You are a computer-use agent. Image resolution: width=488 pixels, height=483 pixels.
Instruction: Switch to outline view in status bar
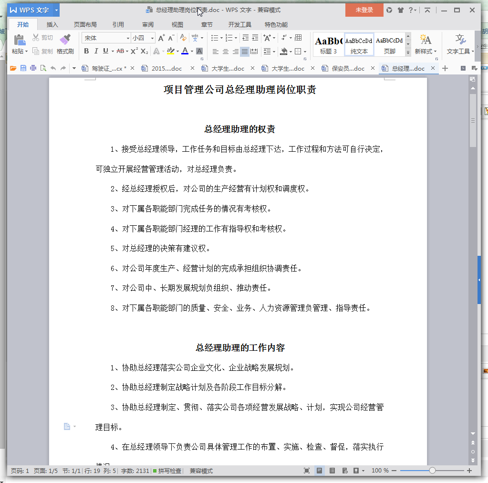[332, 471]
